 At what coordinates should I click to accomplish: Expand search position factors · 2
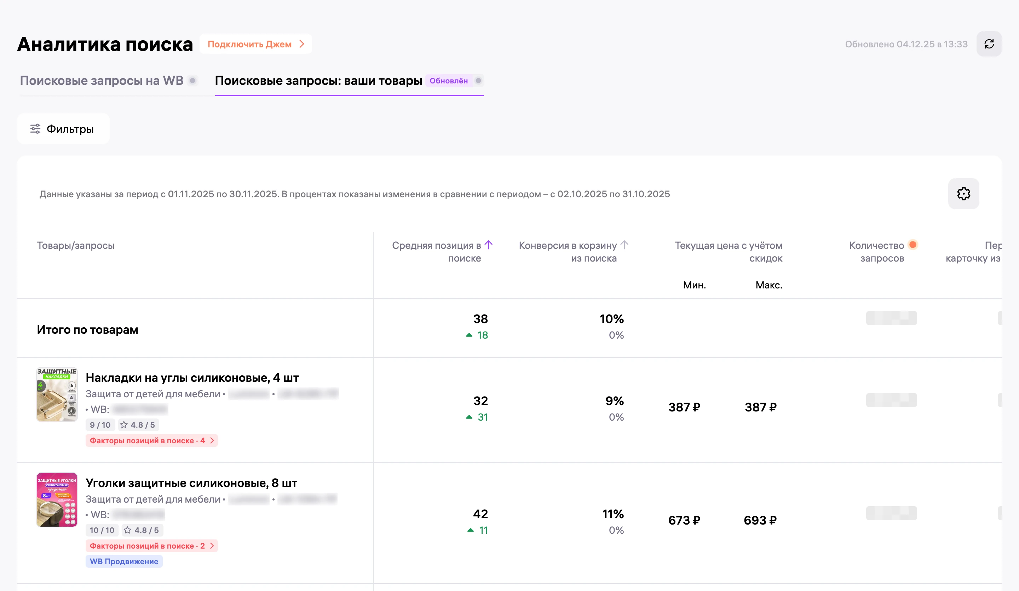click(x=151, y=546)
